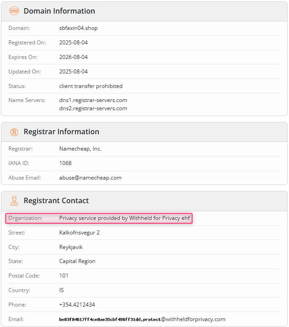
Task: Click the phone number +354.4212434
Action: pyautogui.click(x=77, y=305)
